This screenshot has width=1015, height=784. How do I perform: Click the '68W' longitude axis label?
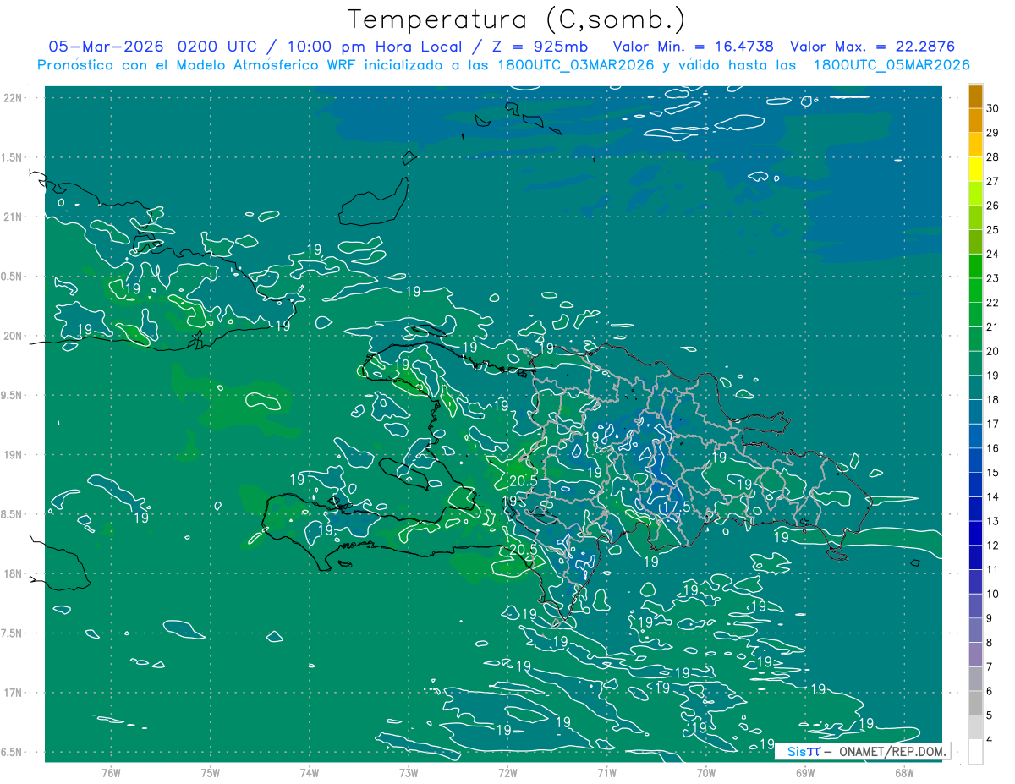click(x=904, y=773)
